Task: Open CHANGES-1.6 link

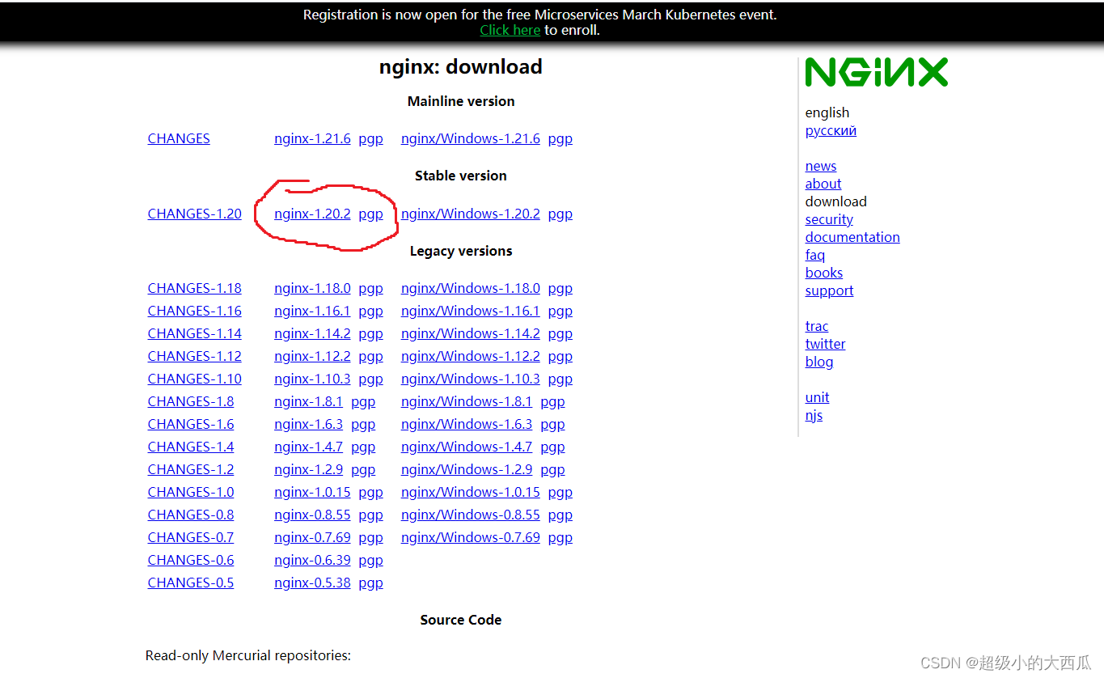Action: tap(191, 424)
